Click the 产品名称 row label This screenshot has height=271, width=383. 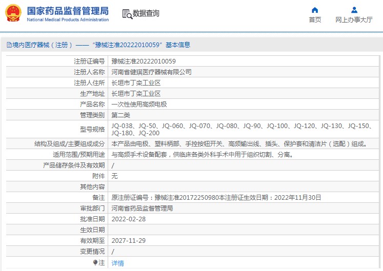tap(93, 104)
